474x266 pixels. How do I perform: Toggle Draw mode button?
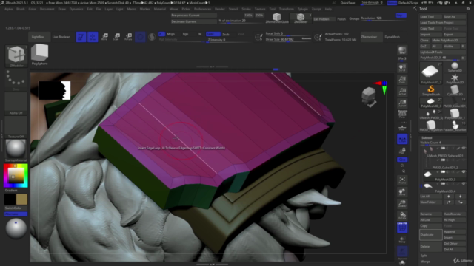pyautogui.click(x=93, y=37)
